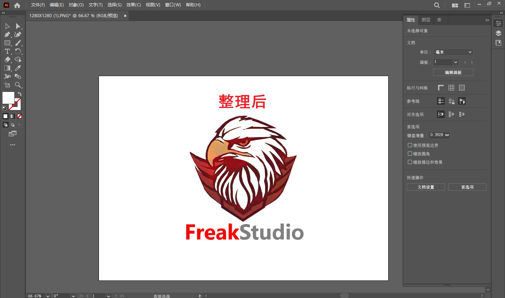Open zoom level dropdown in status bar

tap(48, 296)
